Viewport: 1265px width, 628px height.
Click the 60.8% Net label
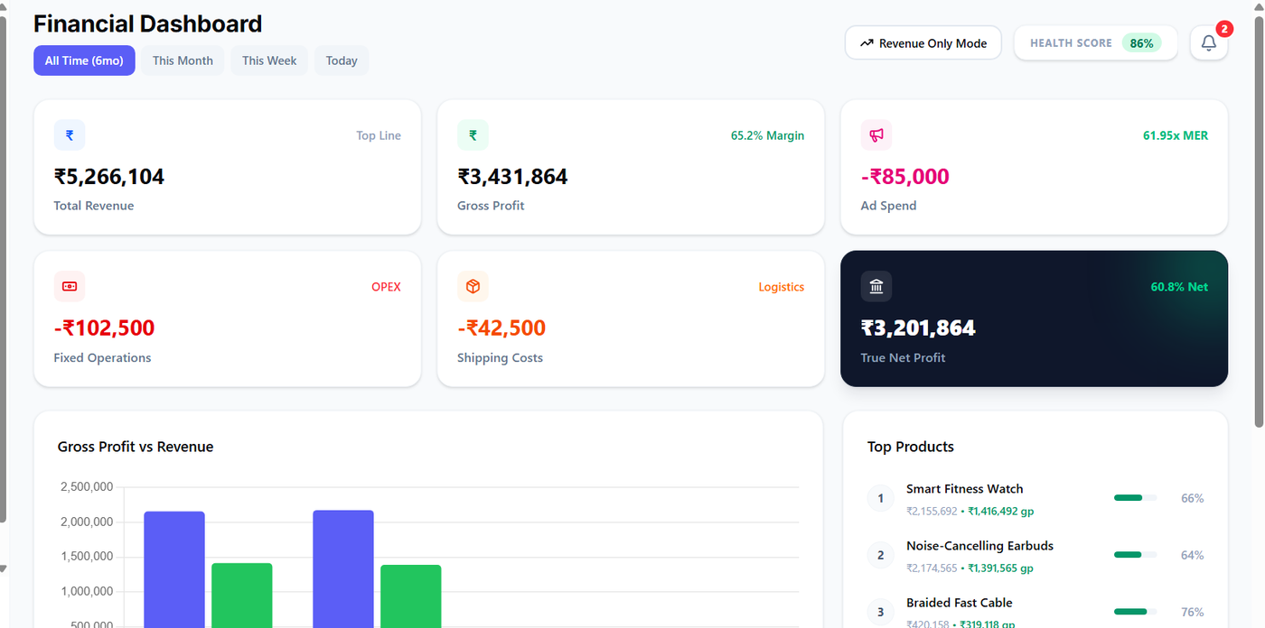[x=1179, y=287]
